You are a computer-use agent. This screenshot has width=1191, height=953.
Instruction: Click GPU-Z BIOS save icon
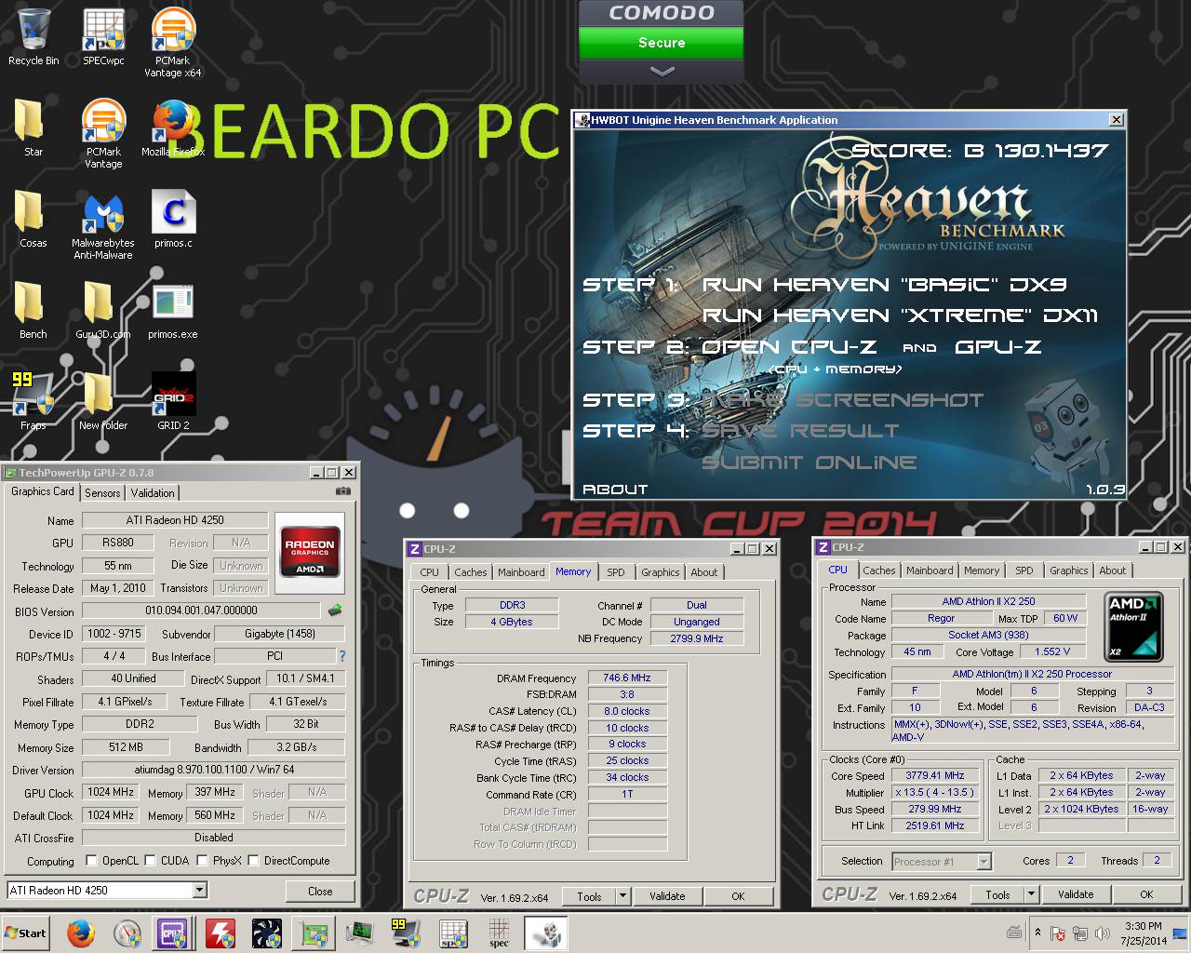pos(335,611)
